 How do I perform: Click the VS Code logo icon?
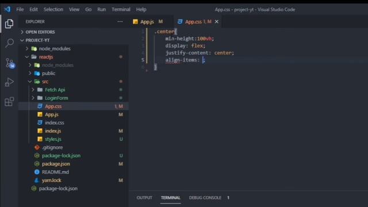tap(7, 9)
